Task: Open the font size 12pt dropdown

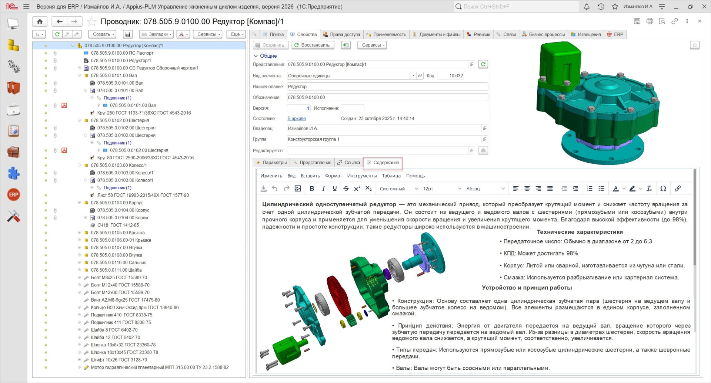Action: click(442, 189)
